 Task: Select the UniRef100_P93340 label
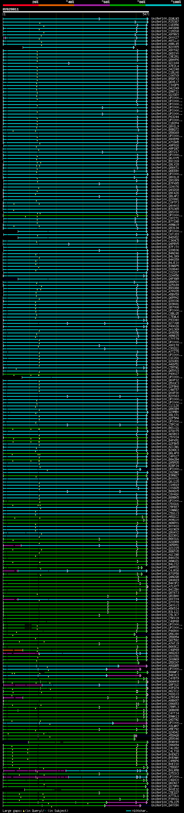click(165, 320)
